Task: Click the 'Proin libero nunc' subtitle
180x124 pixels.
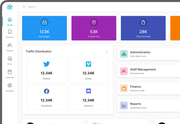Action: coord(138,56)
